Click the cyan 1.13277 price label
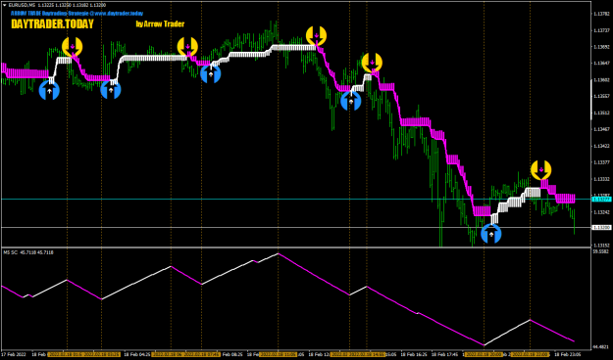This screenshot has height=360, width=613. [x=601, y=200]
